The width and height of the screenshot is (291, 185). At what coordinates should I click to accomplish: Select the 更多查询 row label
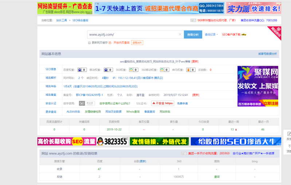(51, 112)
